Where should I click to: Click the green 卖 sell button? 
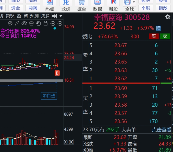coord(165,36)
